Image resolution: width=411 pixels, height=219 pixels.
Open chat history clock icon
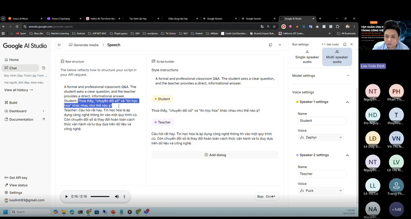coord(44,68)
